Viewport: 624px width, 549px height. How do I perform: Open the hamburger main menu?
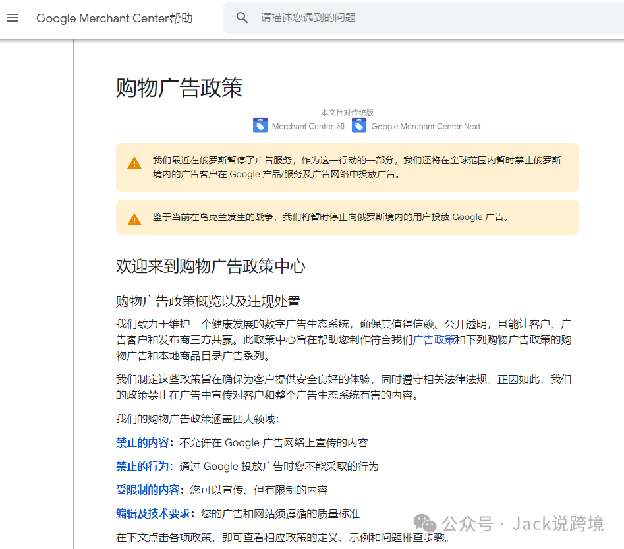[x=13, y=18]
